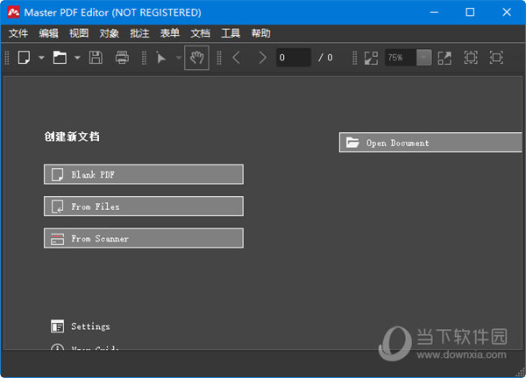Open the 批注 menu
The width and height of the screenshot is (526, 378).
tap(139, 33)
